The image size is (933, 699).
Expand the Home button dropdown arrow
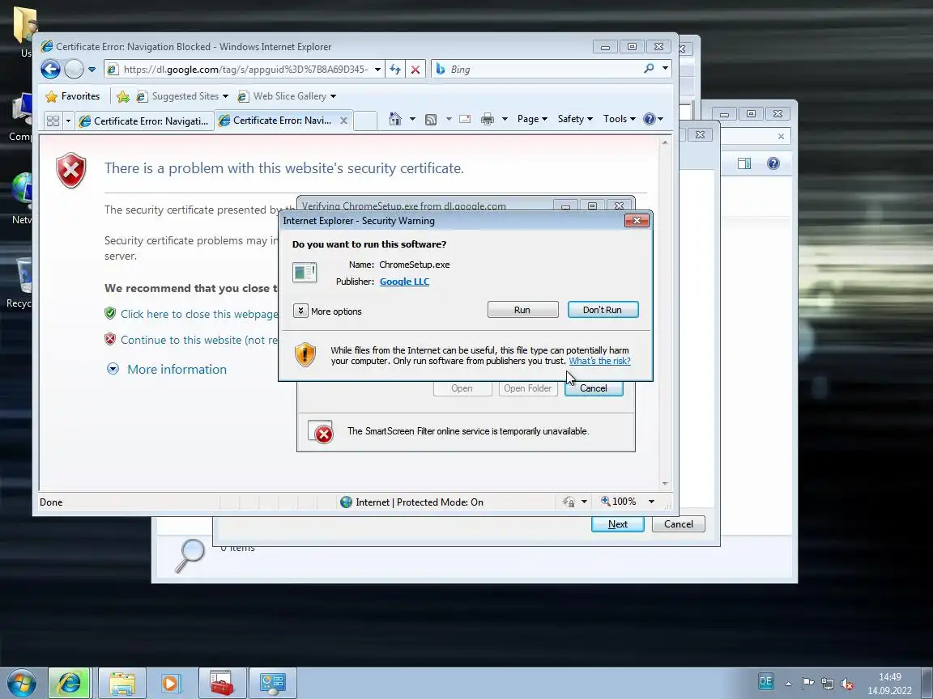[x=412, y=119]
